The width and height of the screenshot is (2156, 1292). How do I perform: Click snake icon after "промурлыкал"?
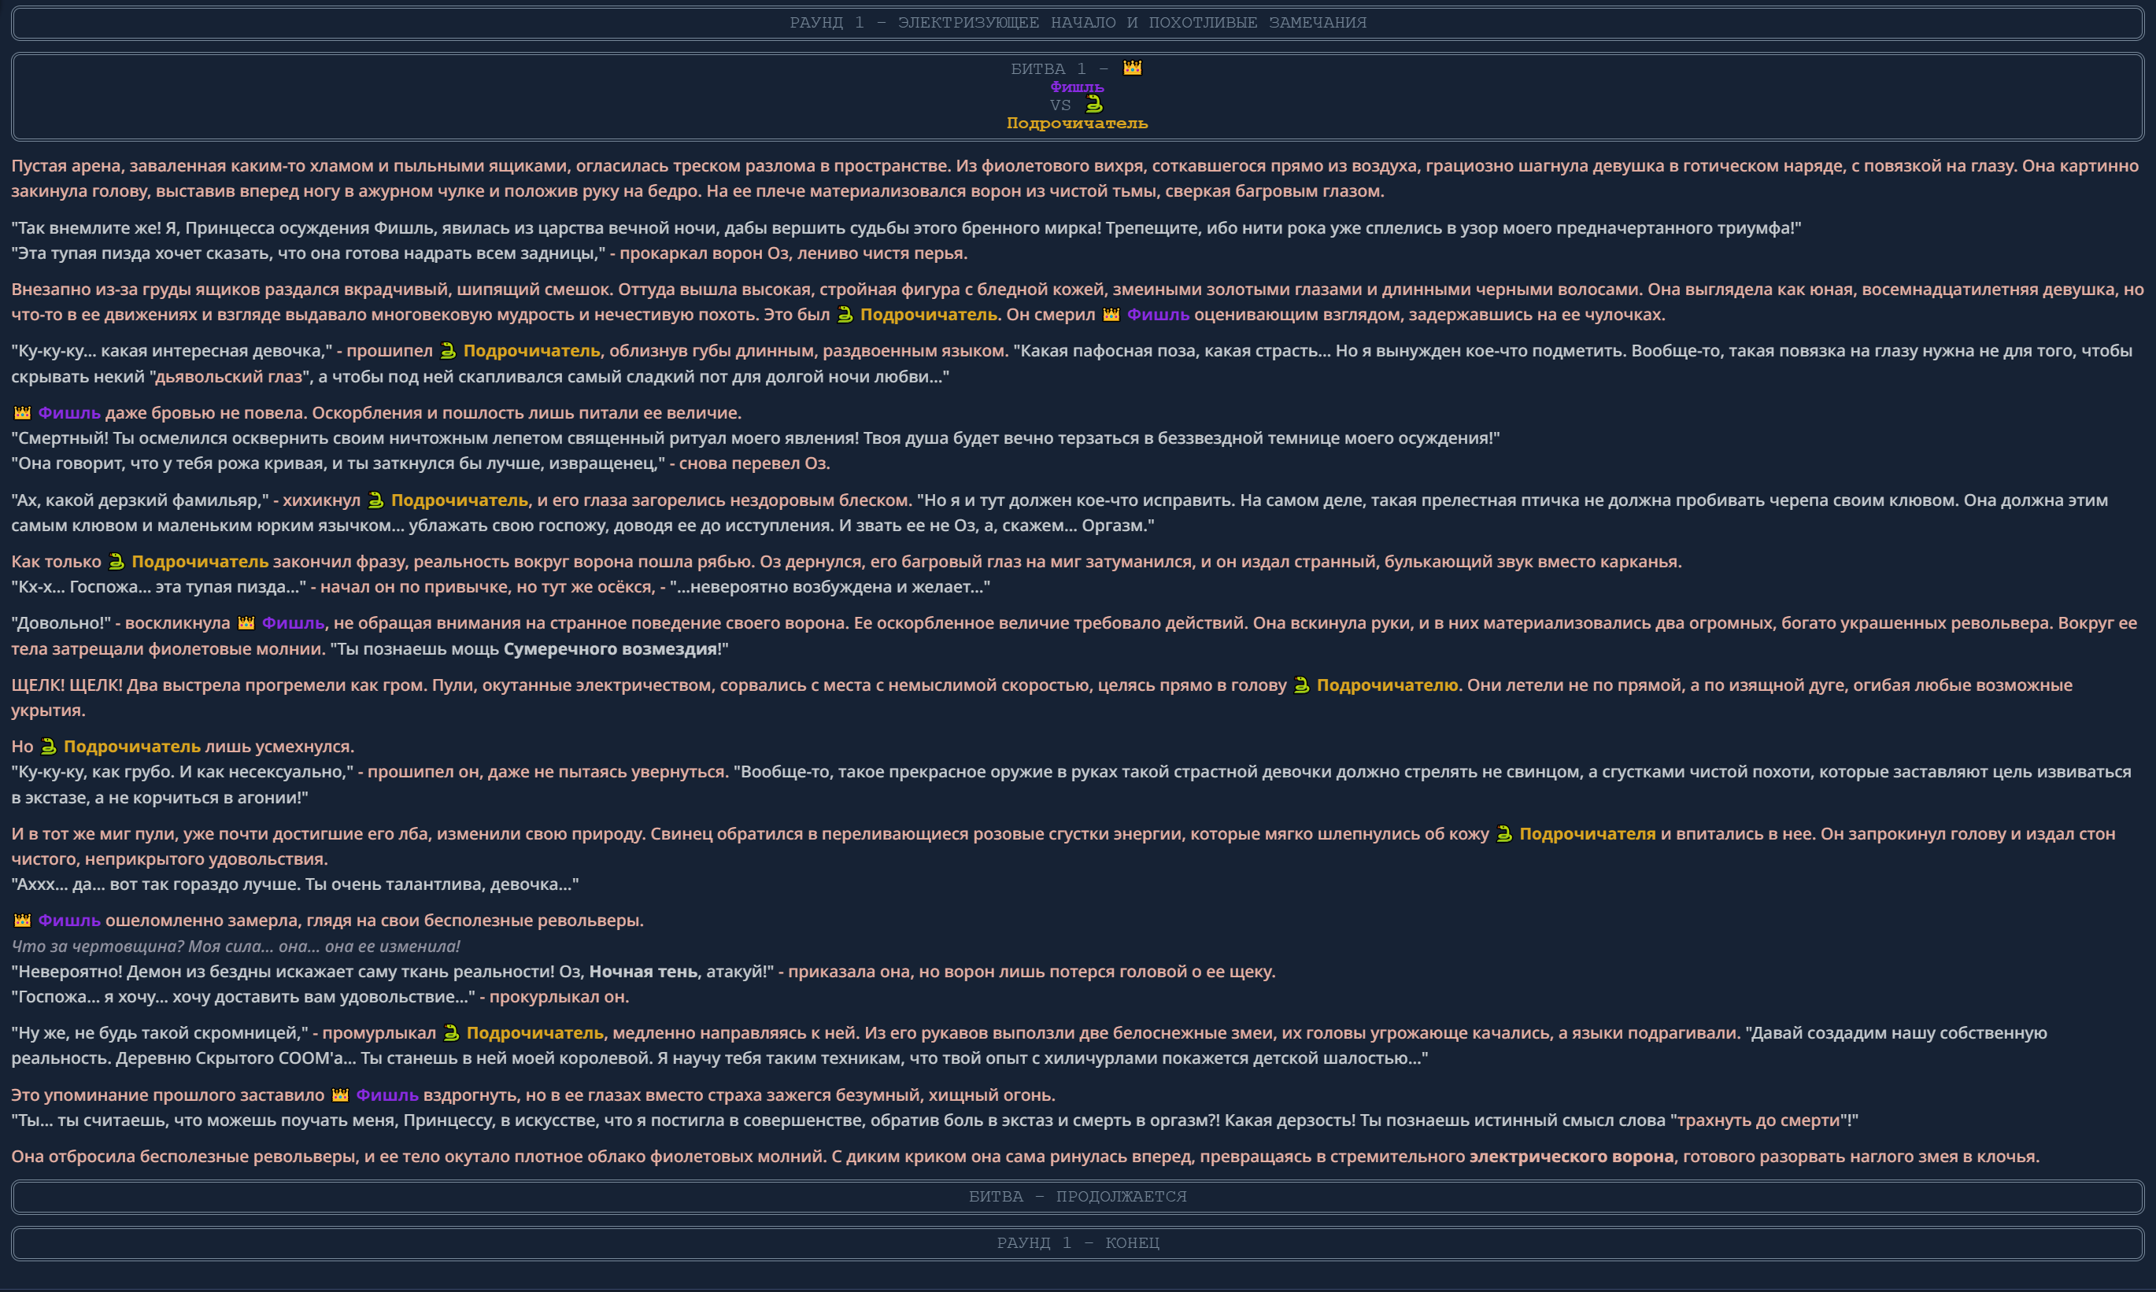pyautogui.click(x=451, y=1033)
